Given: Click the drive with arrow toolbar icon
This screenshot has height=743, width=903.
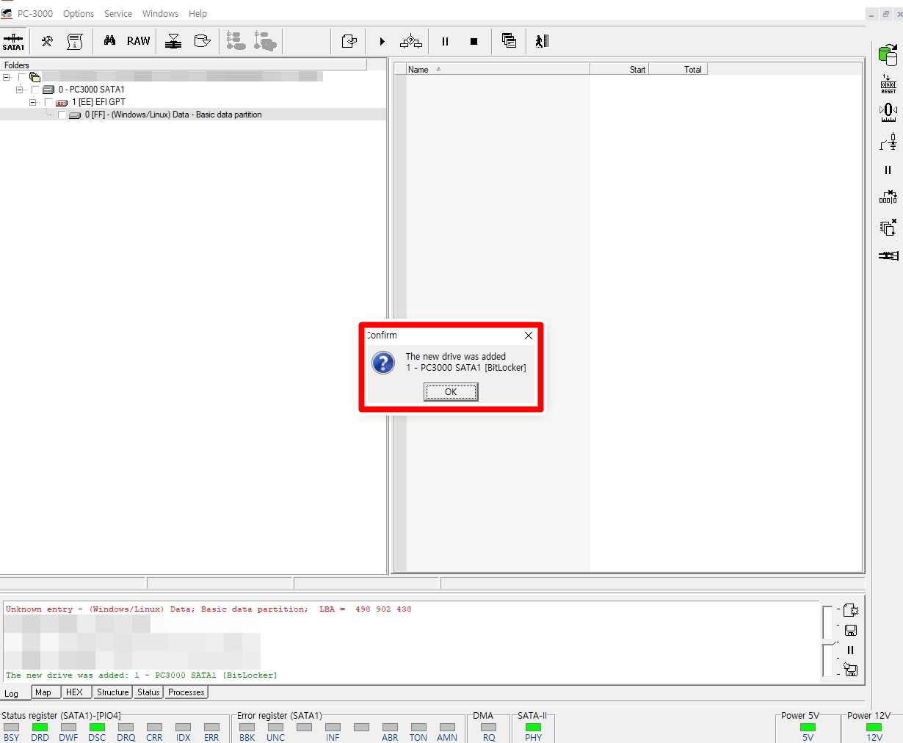Looking at the screenshot, I should pos(202,41).
